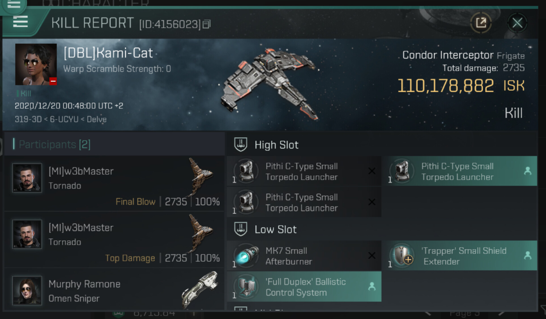Select the MK7 Small Afterburner icon
This screenshot has height=319, width=546.
246,256
